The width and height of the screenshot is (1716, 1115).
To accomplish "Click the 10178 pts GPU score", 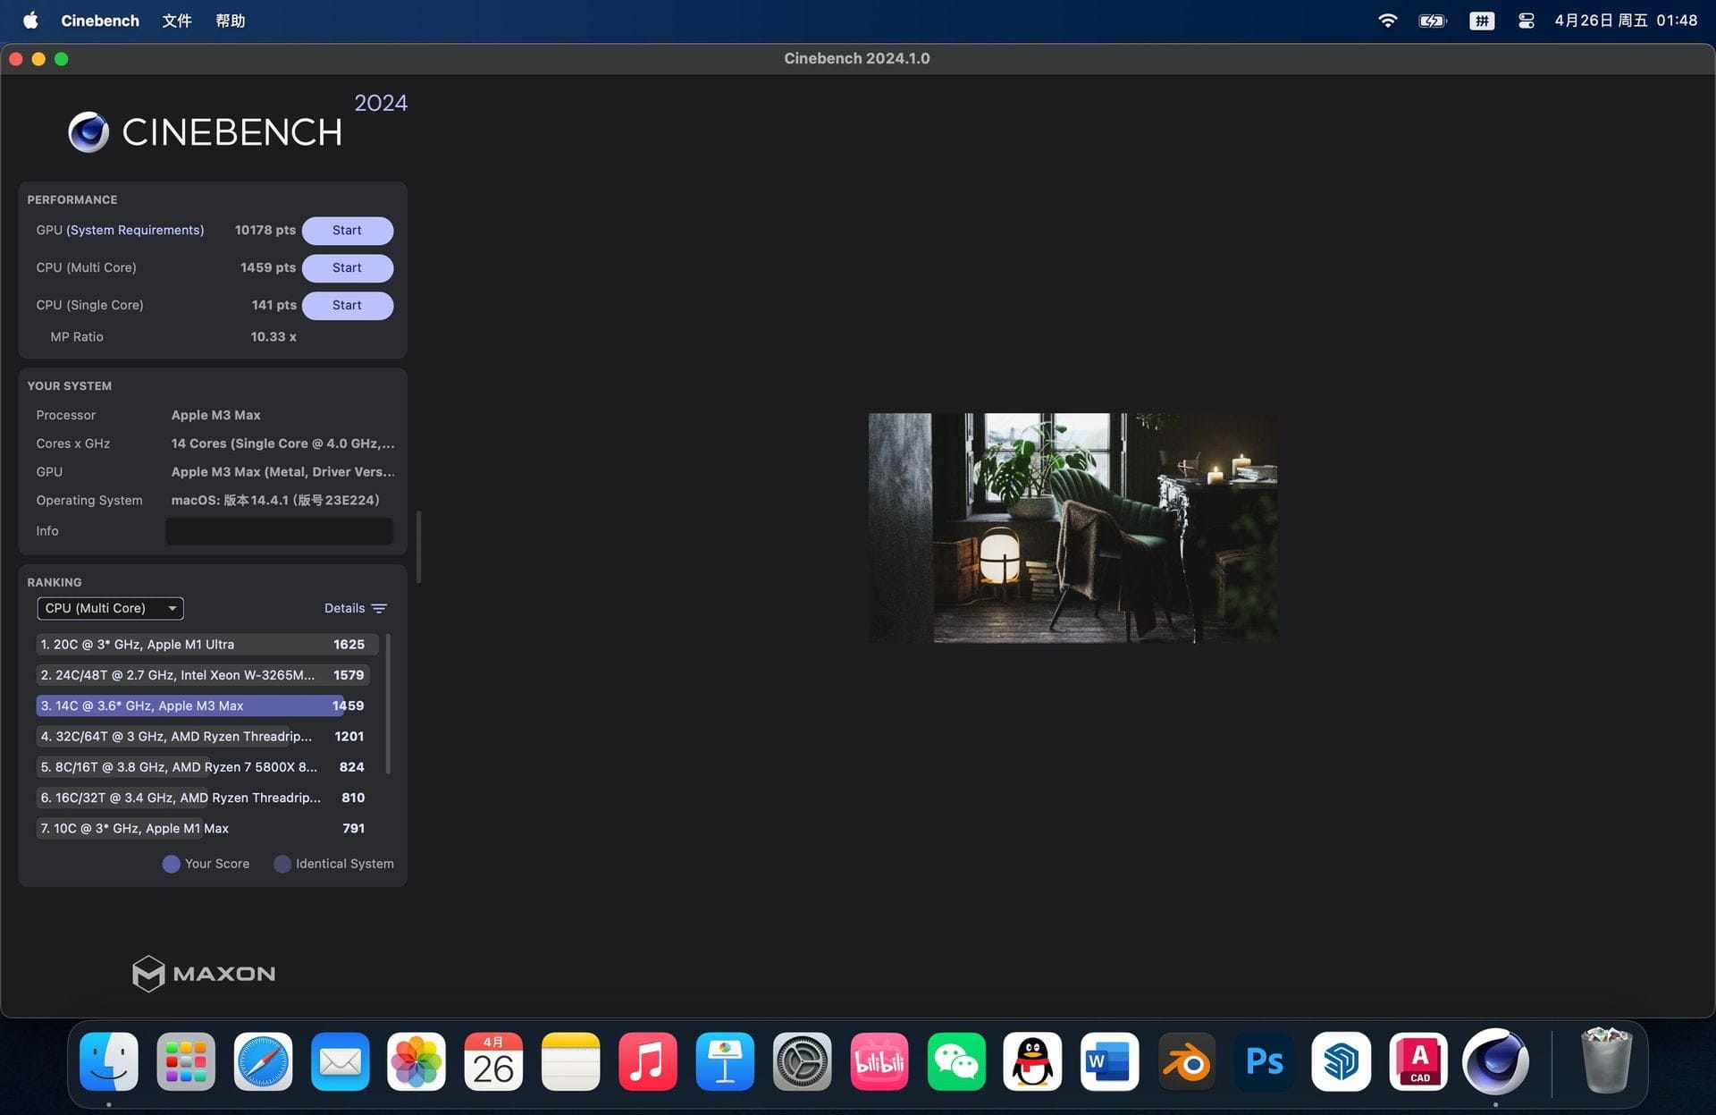I will (x=265, y=230).
